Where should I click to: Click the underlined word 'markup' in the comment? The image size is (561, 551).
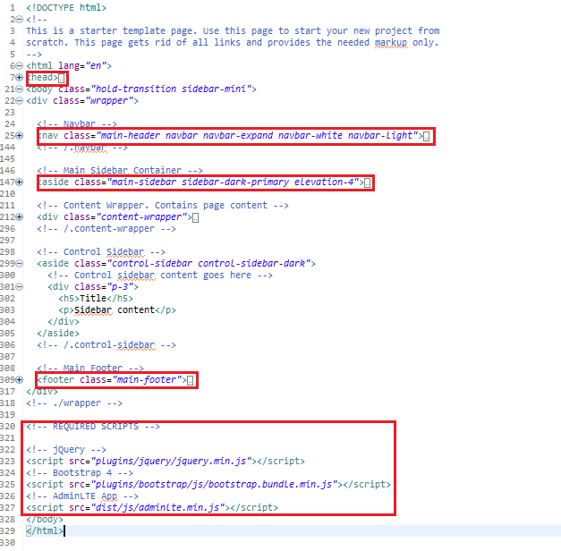click(x=391, y=43)
